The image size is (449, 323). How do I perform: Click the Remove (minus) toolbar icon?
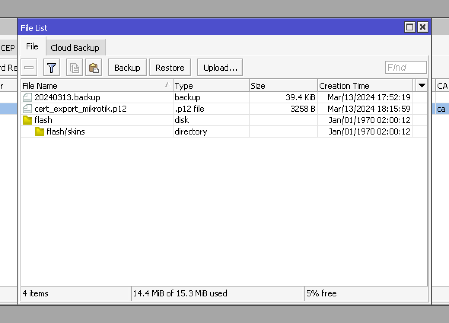click(29, 68)
